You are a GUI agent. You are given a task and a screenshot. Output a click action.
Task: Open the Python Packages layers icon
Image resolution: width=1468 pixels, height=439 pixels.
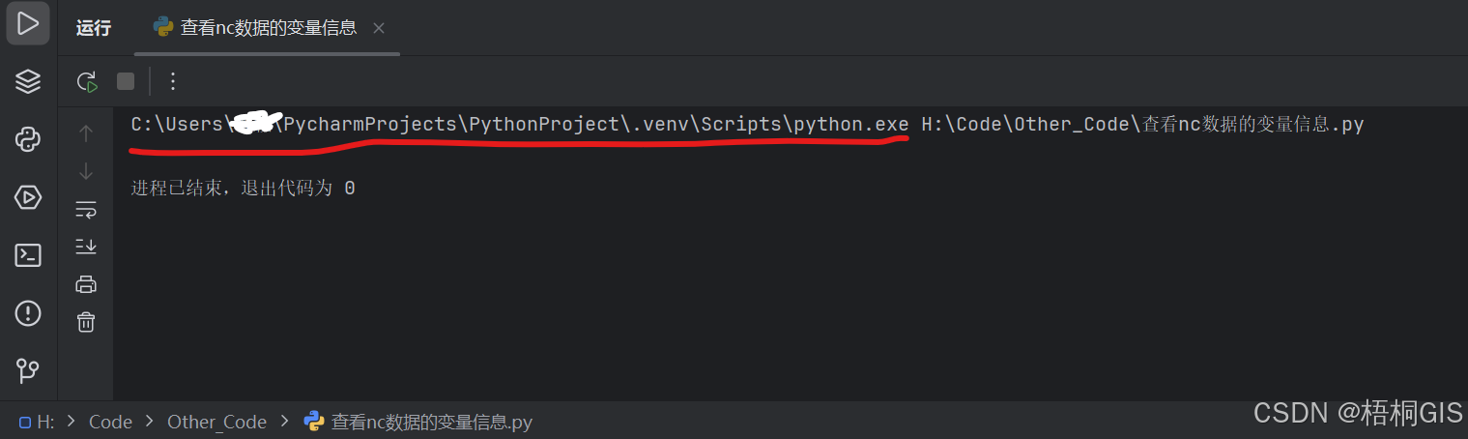click(28, 81)
